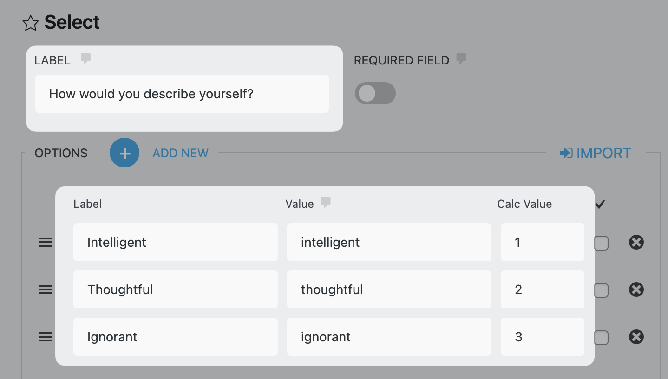668x379 pixels.
Task: Click the drag handle for Intelligent option
Action: (46, 242)
